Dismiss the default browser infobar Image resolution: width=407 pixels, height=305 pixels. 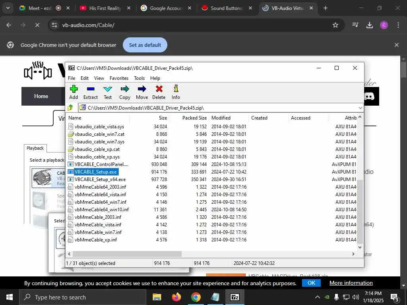[397, 45]
